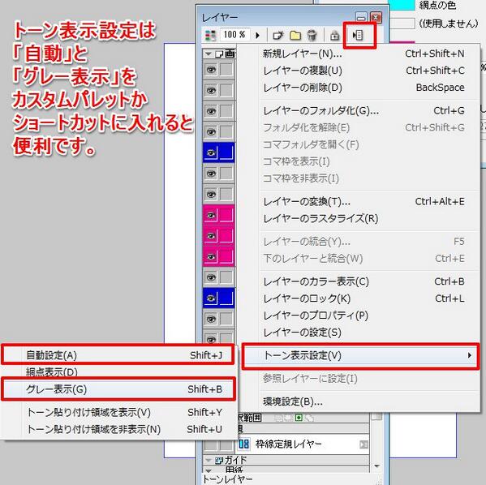Open the layer panel show-menu icon
Image resolution: width=486 pixels, height=485 pixels.
pos(358,35)
